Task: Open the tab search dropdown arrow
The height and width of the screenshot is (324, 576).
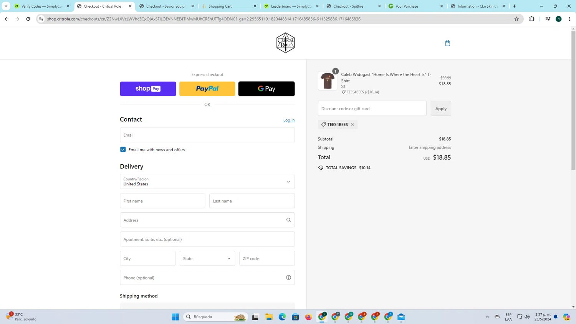Action: tap(6, 6)
